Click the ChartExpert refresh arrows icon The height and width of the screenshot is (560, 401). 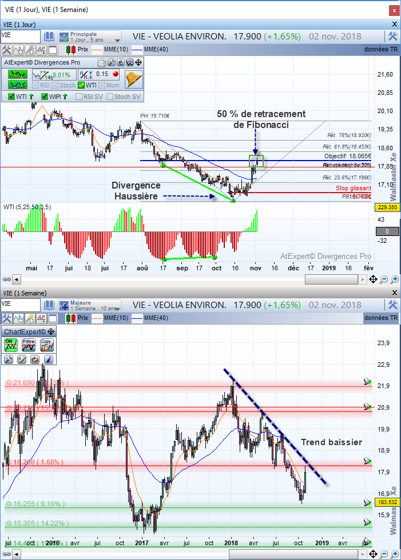[35, 359]
